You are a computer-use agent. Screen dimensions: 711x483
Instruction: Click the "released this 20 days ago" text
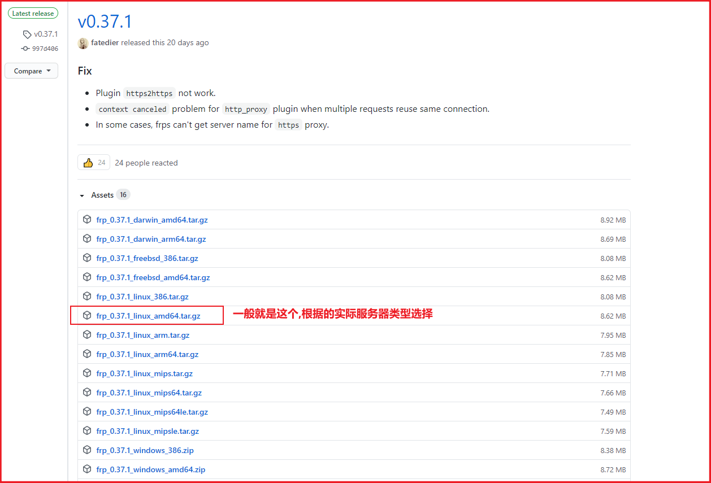click(x=165, y=43)
